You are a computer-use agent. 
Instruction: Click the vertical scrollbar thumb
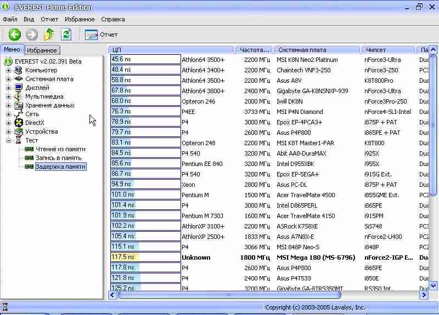(x=433, y=125)
